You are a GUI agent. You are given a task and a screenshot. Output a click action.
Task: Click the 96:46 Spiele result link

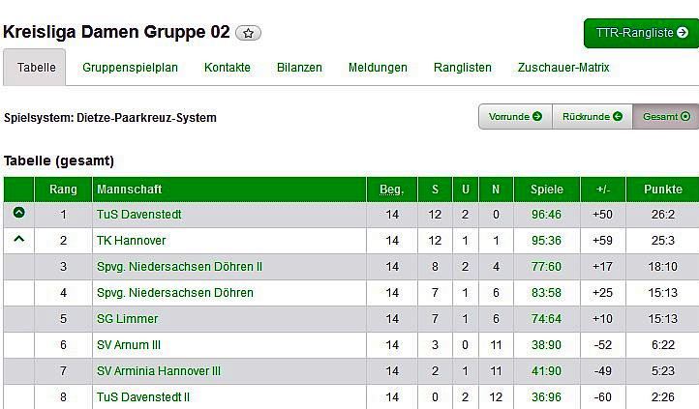coord(546,214)
